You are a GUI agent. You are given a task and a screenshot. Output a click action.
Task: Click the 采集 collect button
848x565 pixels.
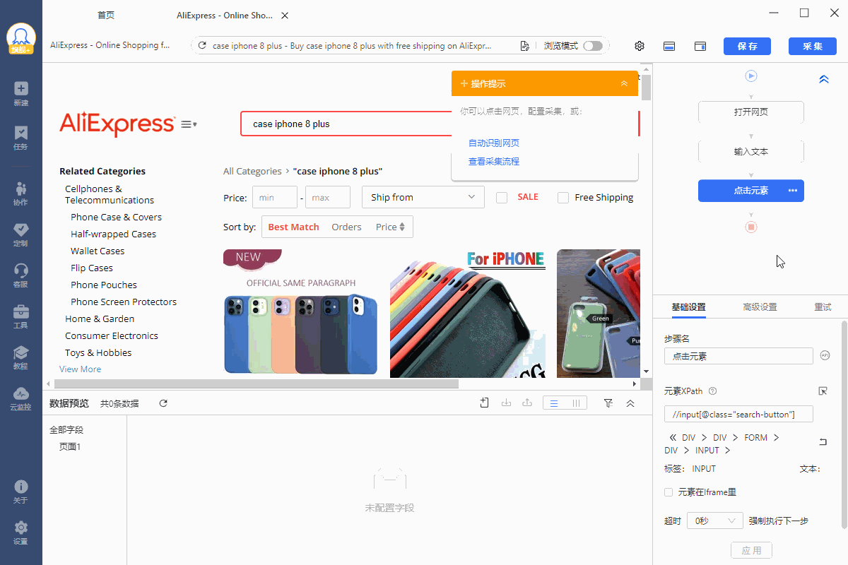tap(813, 46)
